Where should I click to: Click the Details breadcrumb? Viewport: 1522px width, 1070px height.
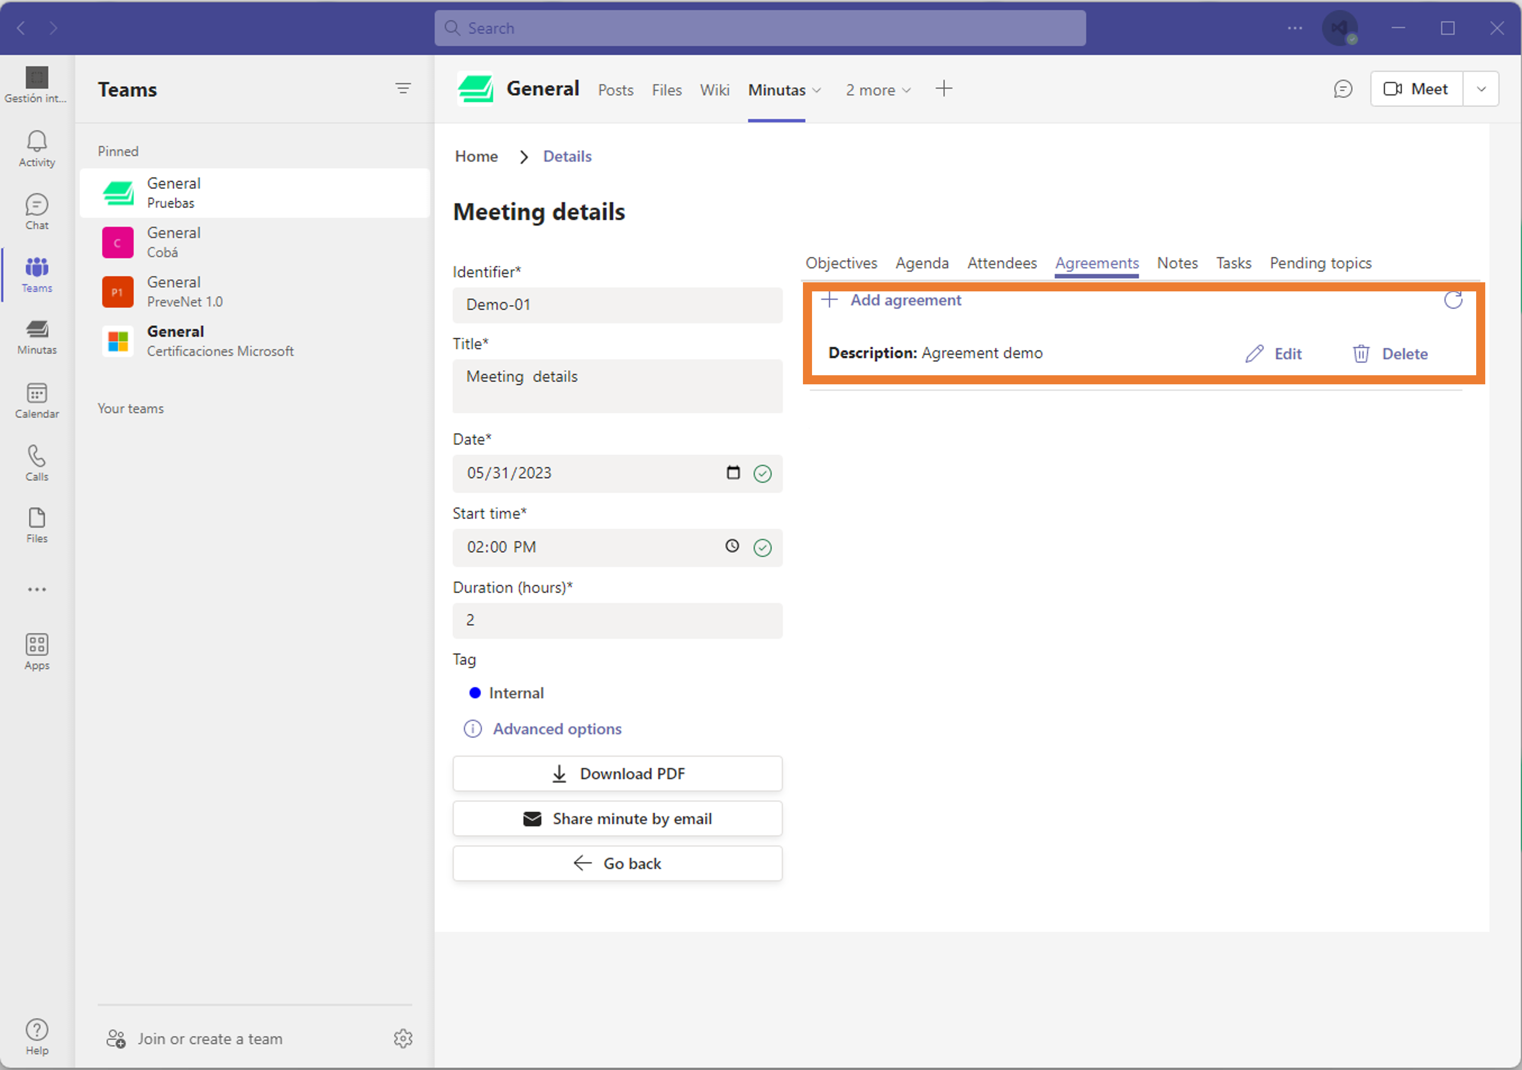(x=567, y=157)
